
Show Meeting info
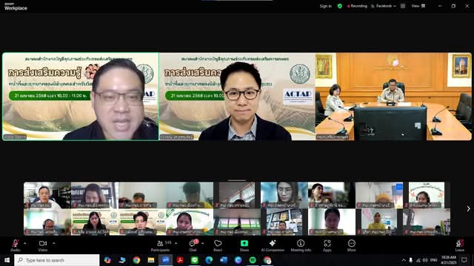tap(301, 245)
